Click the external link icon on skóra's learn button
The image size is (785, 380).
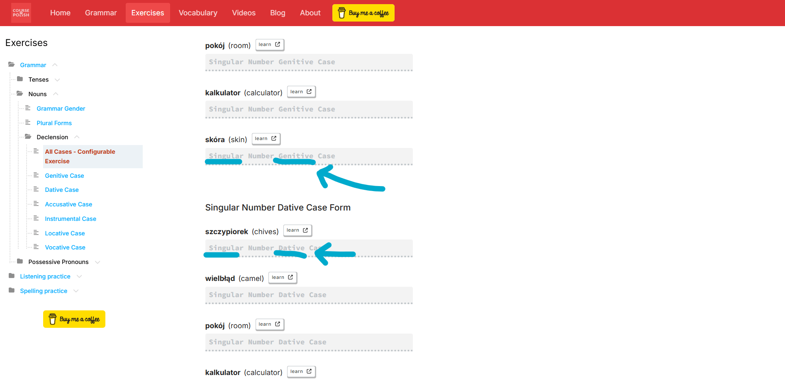tap(274, 138)
